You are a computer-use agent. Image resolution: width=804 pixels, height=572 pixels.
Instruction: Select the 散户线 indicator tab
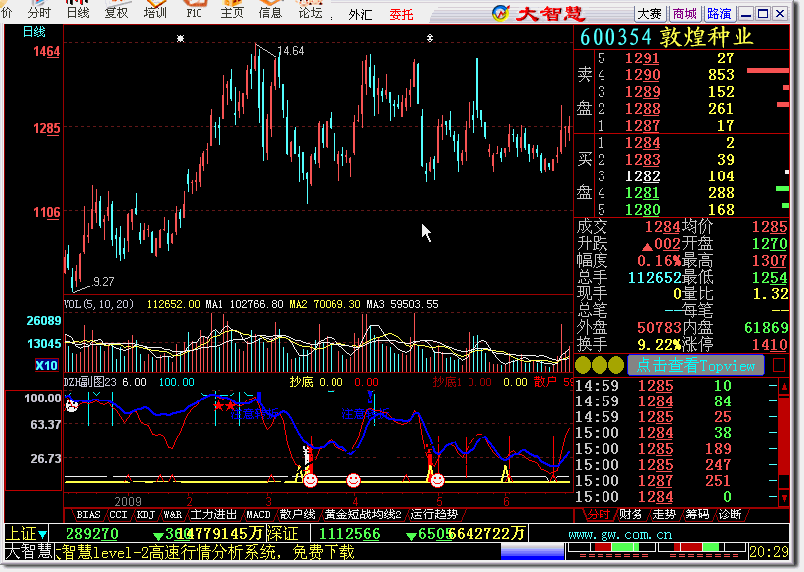tap(297, 515)
